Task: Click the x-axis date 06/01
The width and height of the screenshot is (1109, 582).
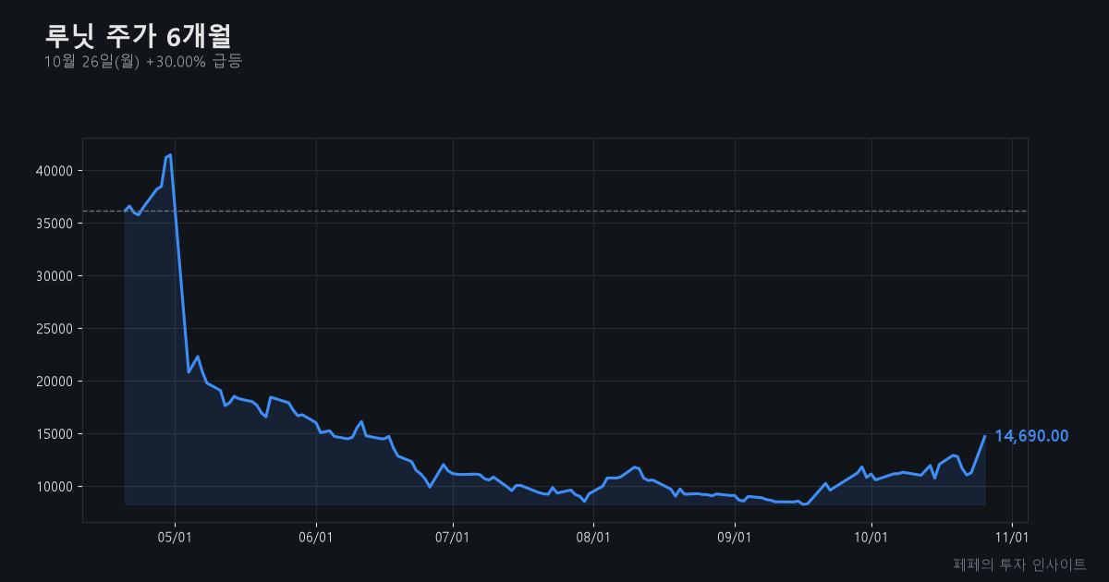Action: (x=316, y=538)
